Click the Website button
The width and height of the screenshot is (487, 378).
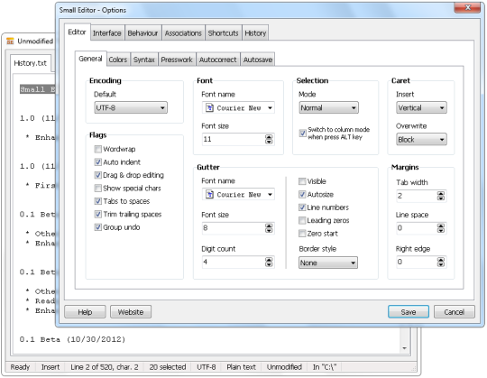click(131, 312)
